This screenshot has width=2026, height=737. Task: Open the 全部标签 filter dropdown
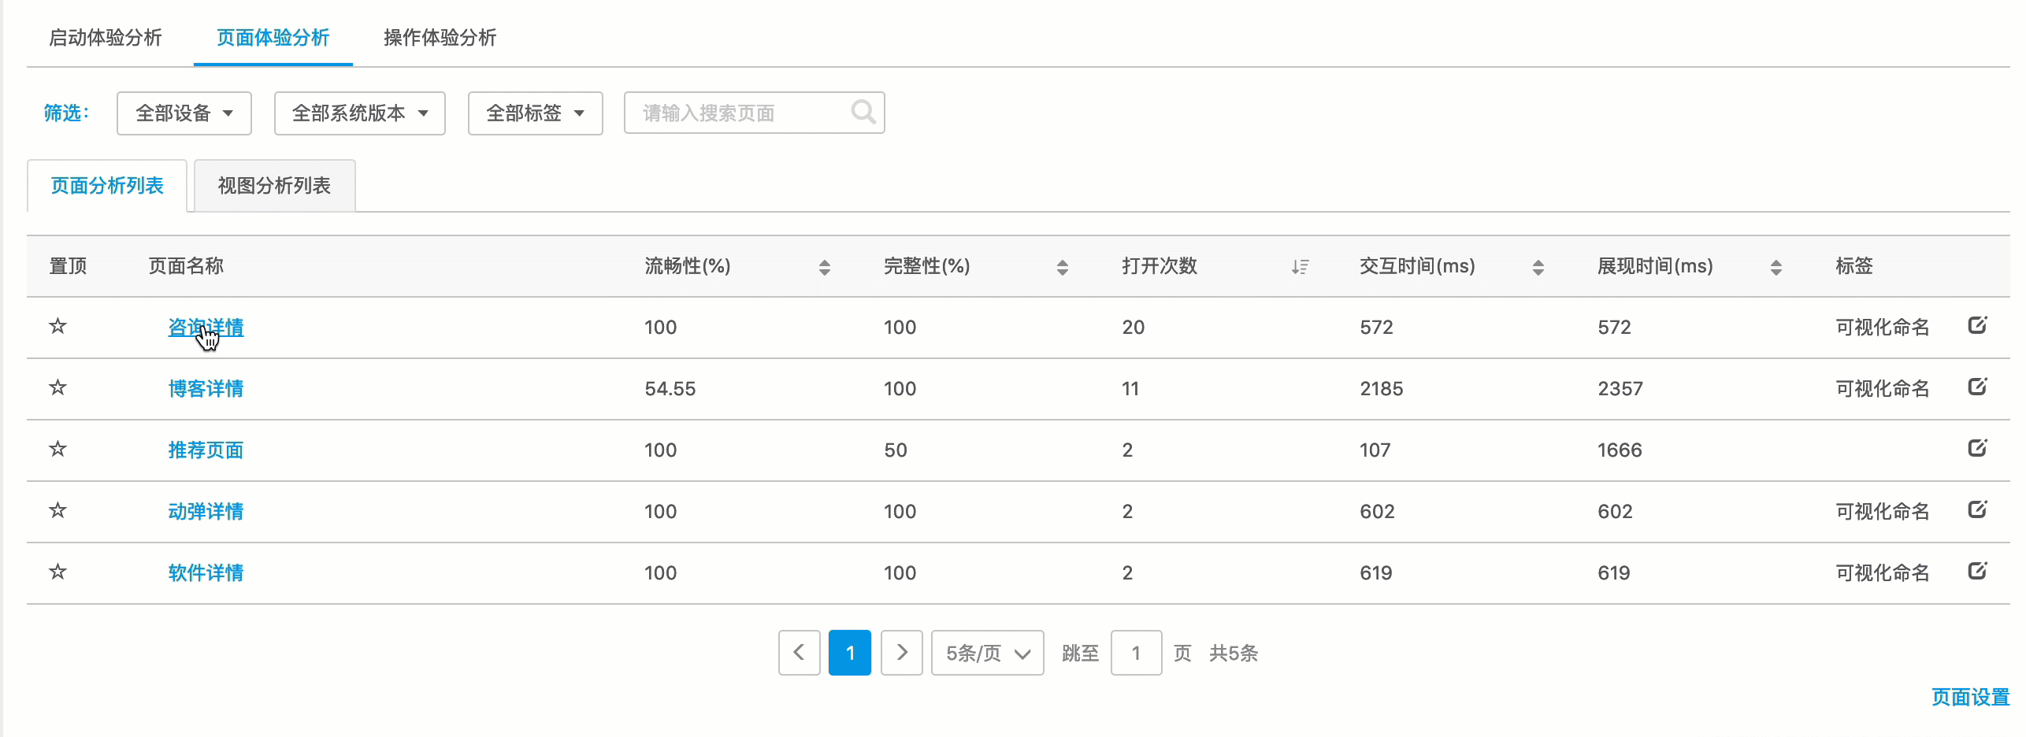[x=535, y=113]
